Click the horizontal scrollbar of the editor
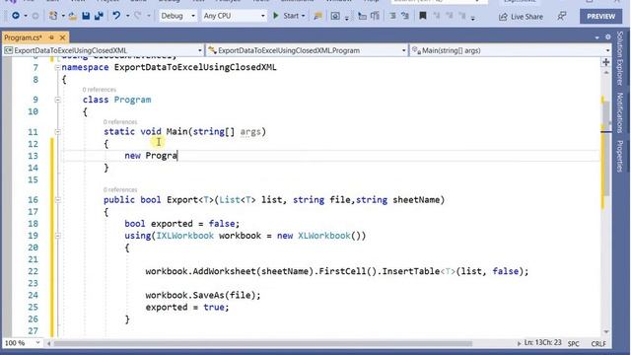631x355 pixels. click(x=263, y=343)
